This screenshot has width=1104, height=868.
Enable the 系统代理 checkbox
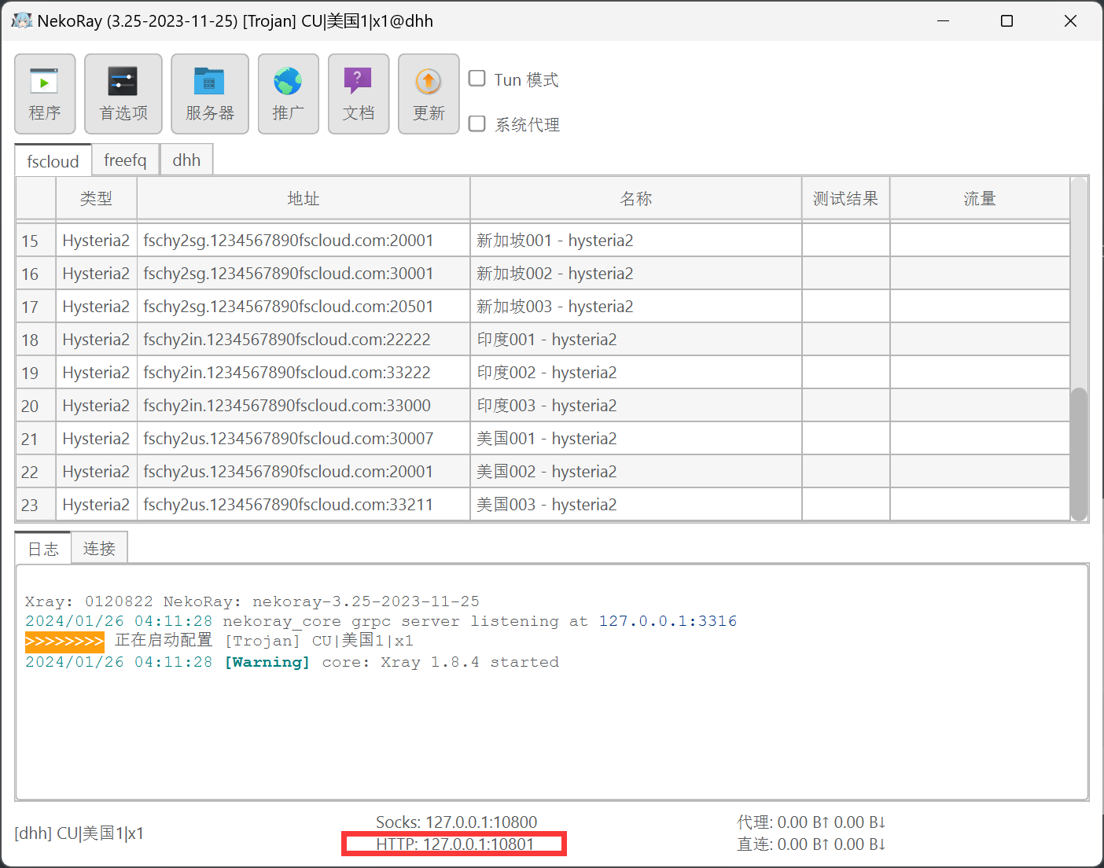click(x=477, y=123)
